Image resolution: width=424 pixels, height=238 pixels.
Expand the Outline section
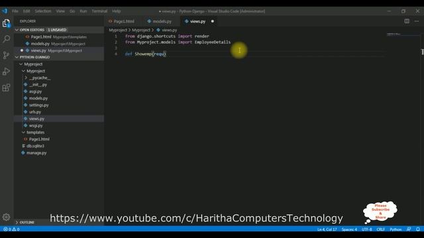17,222
